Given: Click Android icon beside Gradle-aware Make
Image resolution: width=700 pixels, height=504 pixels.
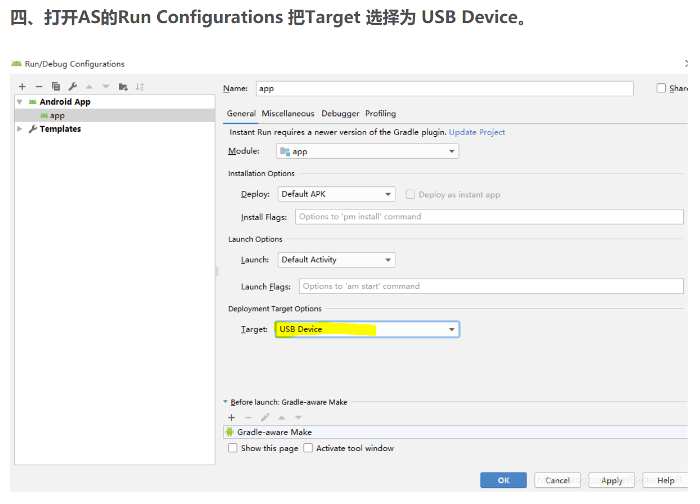Looking at the screenshot, I should coord(230,432).
